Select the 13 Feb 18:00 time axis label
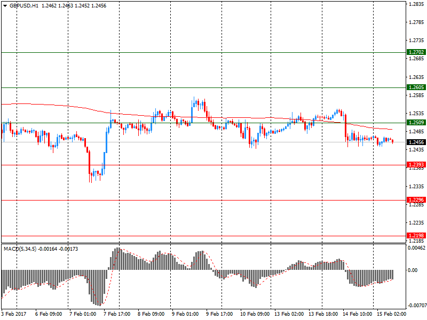This screenshot has width=427, height=320. coord(323,314)
